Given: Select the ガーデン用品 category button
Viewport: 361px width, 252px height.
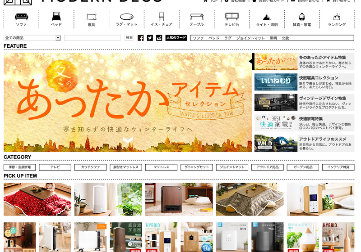Looking at the screenshot, I should [x=303, y=167].
